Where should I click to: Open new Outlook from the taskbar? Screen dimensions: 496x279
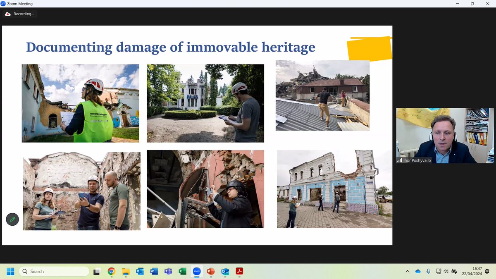pyautogui.click(x=225, y=271)
